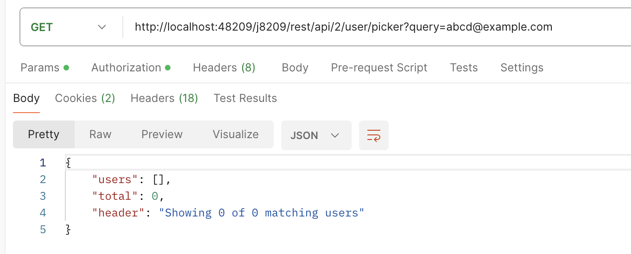This screenshot has height=254, width=631.
Task: Open request Headers (8) tab
Action: coord(224,68)
